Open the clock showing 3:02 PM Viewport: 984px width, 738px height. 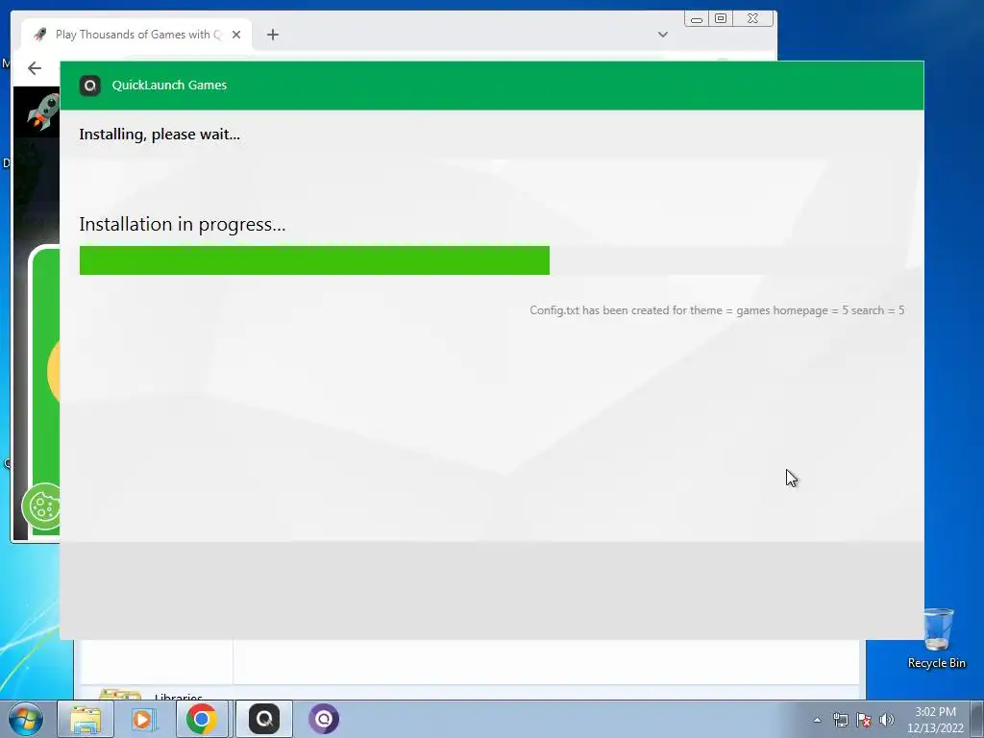[x=935, y=720]
